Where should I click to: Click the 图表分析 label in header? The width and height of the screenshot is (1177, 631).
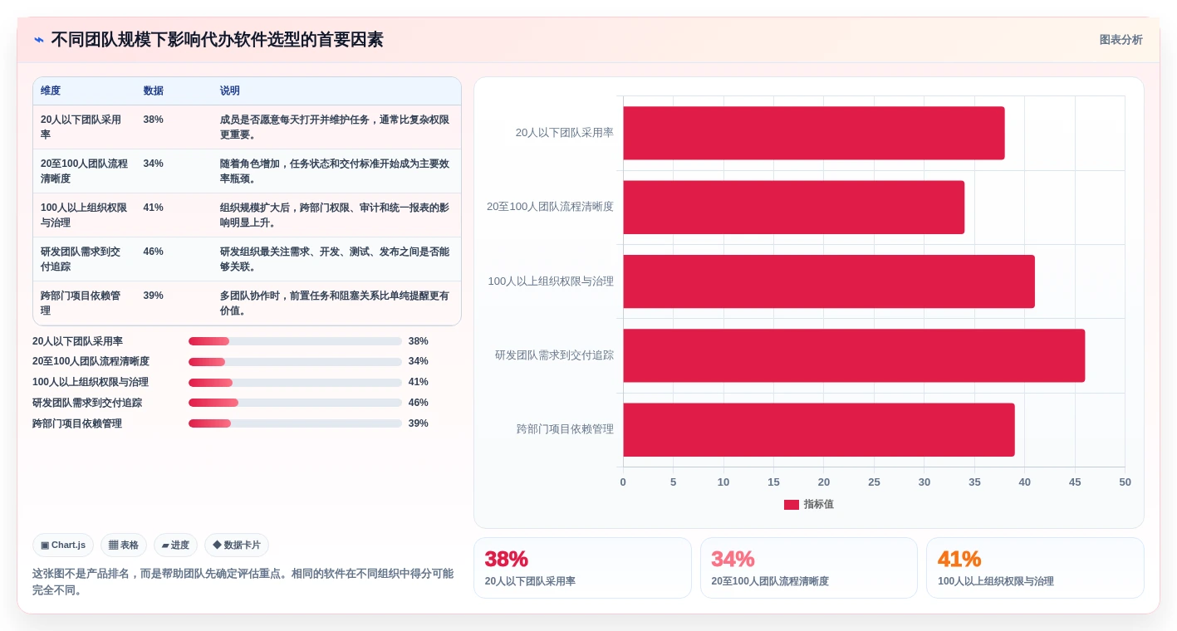[x=1121, y=40]
